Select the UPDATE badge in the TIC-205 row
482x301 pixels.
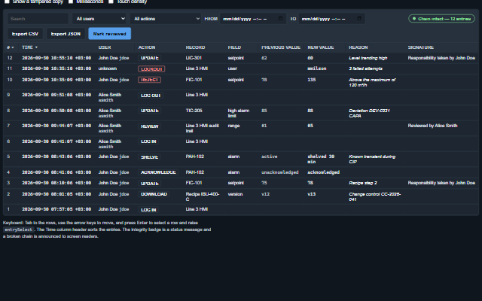(150, 111)
